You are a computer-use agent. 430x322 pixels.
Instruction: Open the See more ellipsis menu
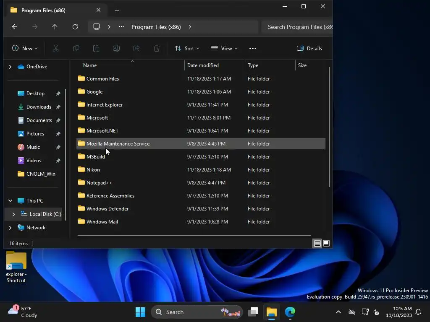point(252,49)
